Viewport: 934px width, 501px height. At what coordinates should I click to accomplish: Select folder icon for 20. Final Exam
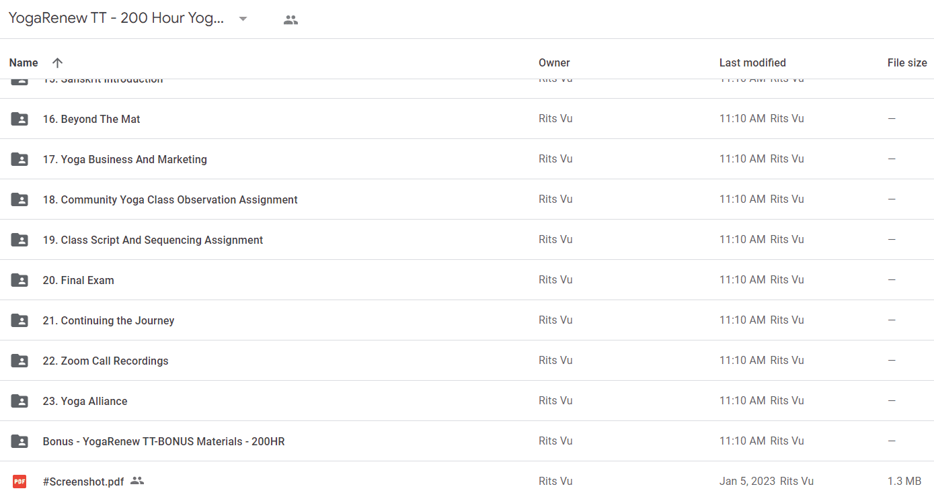tap(20, 280)
